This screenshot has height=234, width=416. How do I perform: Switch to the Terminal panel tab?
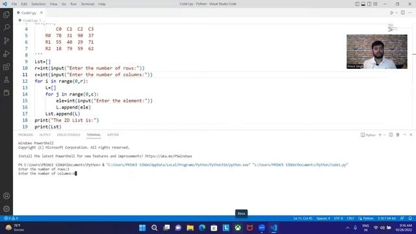coord(94,135)
